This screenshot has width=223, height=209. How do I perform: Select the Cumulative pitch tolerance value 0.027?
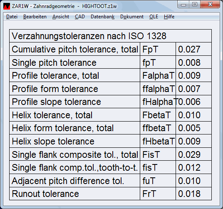[189, 49]
